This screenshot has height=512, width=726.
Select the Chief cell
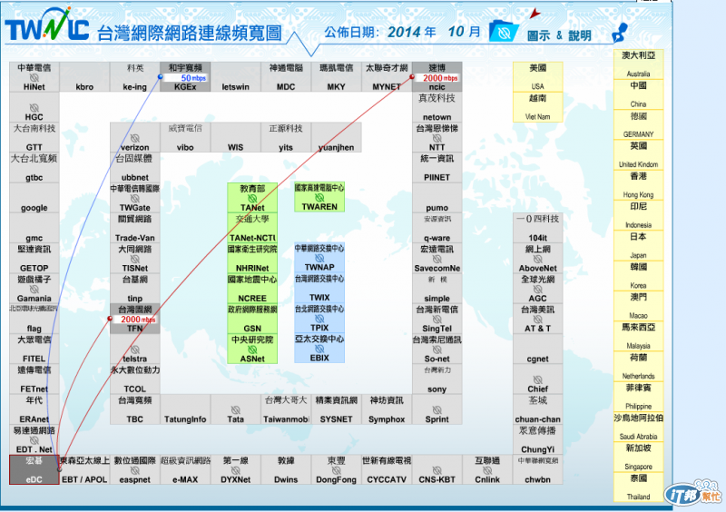click(x=538, y=379)
